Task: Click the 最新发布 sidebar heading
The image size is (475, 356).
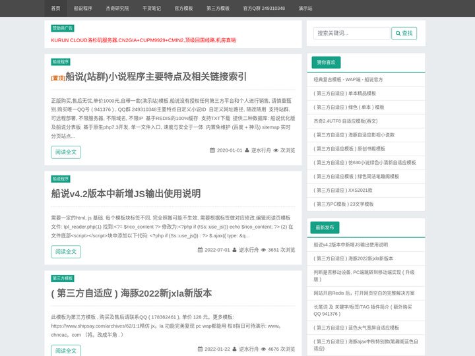Action: (x=325, y=227)
